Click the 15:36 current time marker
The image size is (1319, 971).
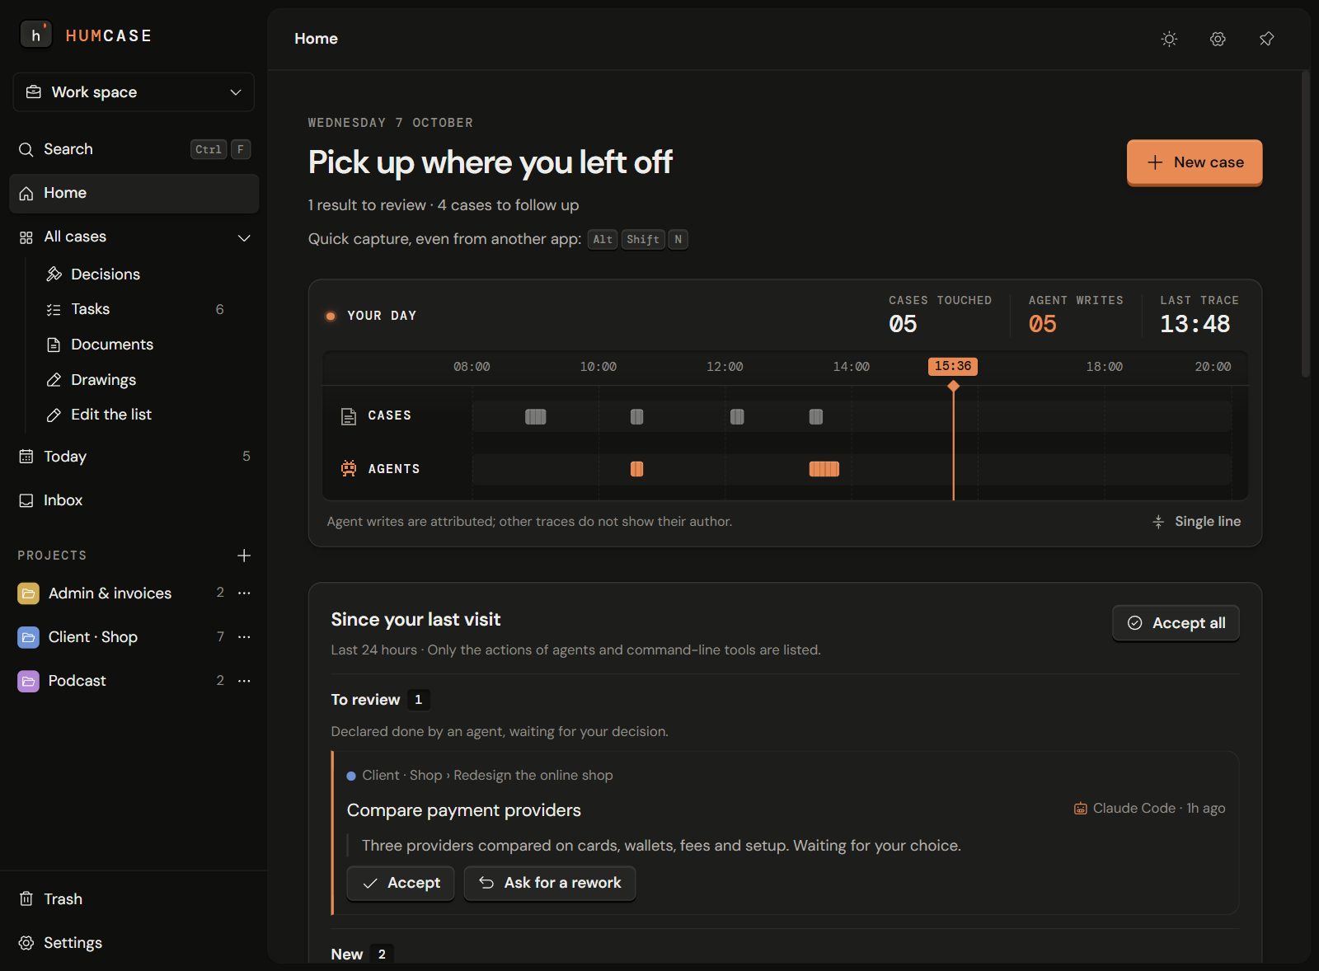pos(953,366)
